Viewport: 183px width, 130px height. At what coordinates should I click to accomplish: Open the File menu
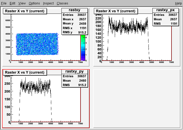coord(4,3)
